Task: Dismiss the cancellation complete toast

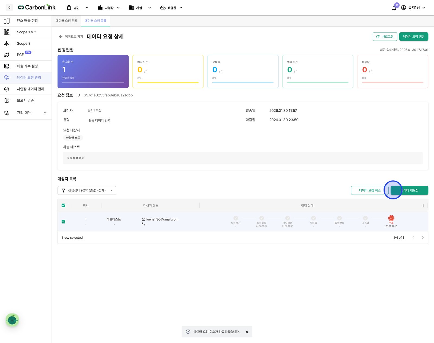Action: 247,332
